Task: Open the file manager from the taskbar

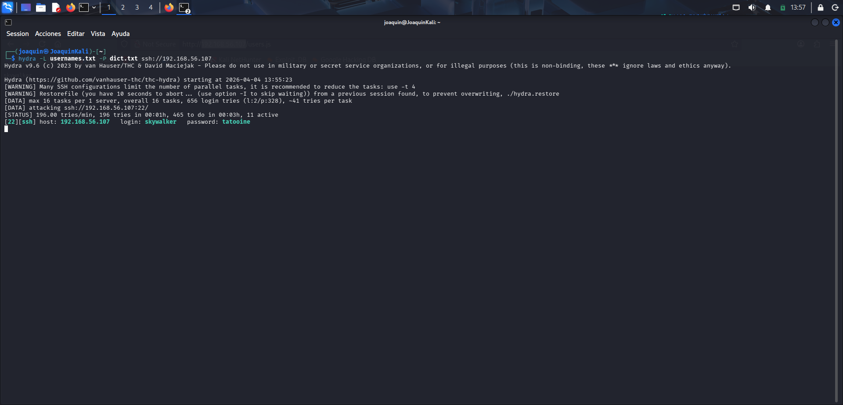Action: tap(41, 7)
